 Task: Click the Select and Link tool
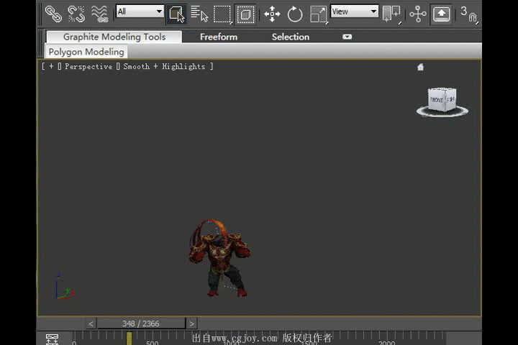[x=53, y=13]
